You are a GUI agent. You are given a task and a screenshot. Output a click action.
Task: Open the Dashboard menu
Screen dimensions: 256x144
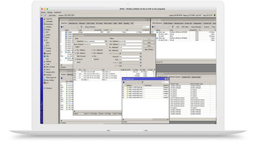57,12
